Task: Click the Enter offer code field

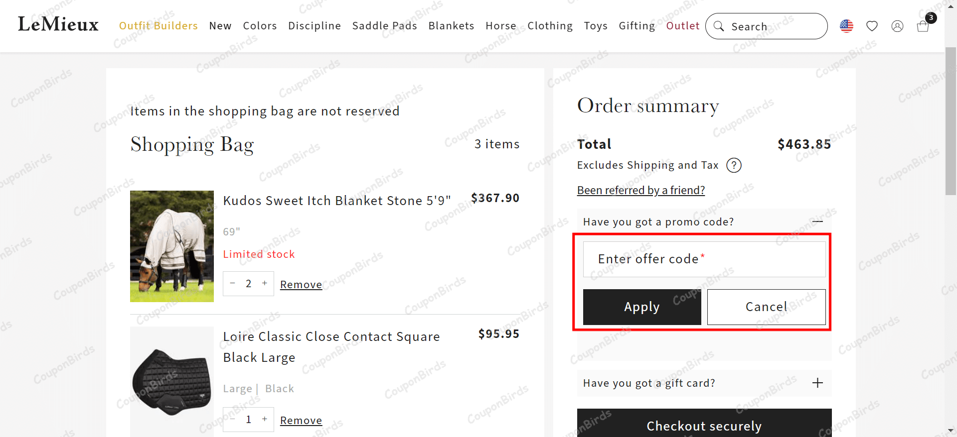Action: (704, 259)
